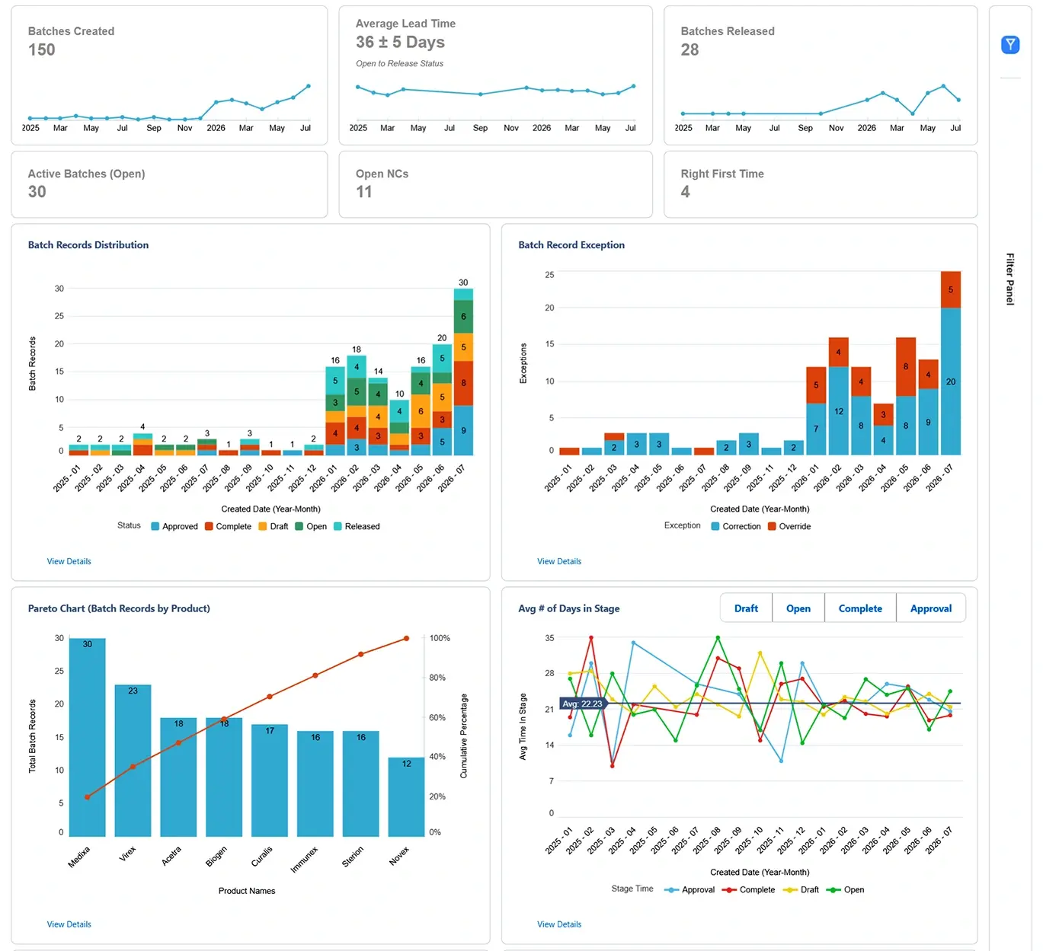Switch to the Approval stage tab
Screen dimensions: 1043x951
[930, 608]
